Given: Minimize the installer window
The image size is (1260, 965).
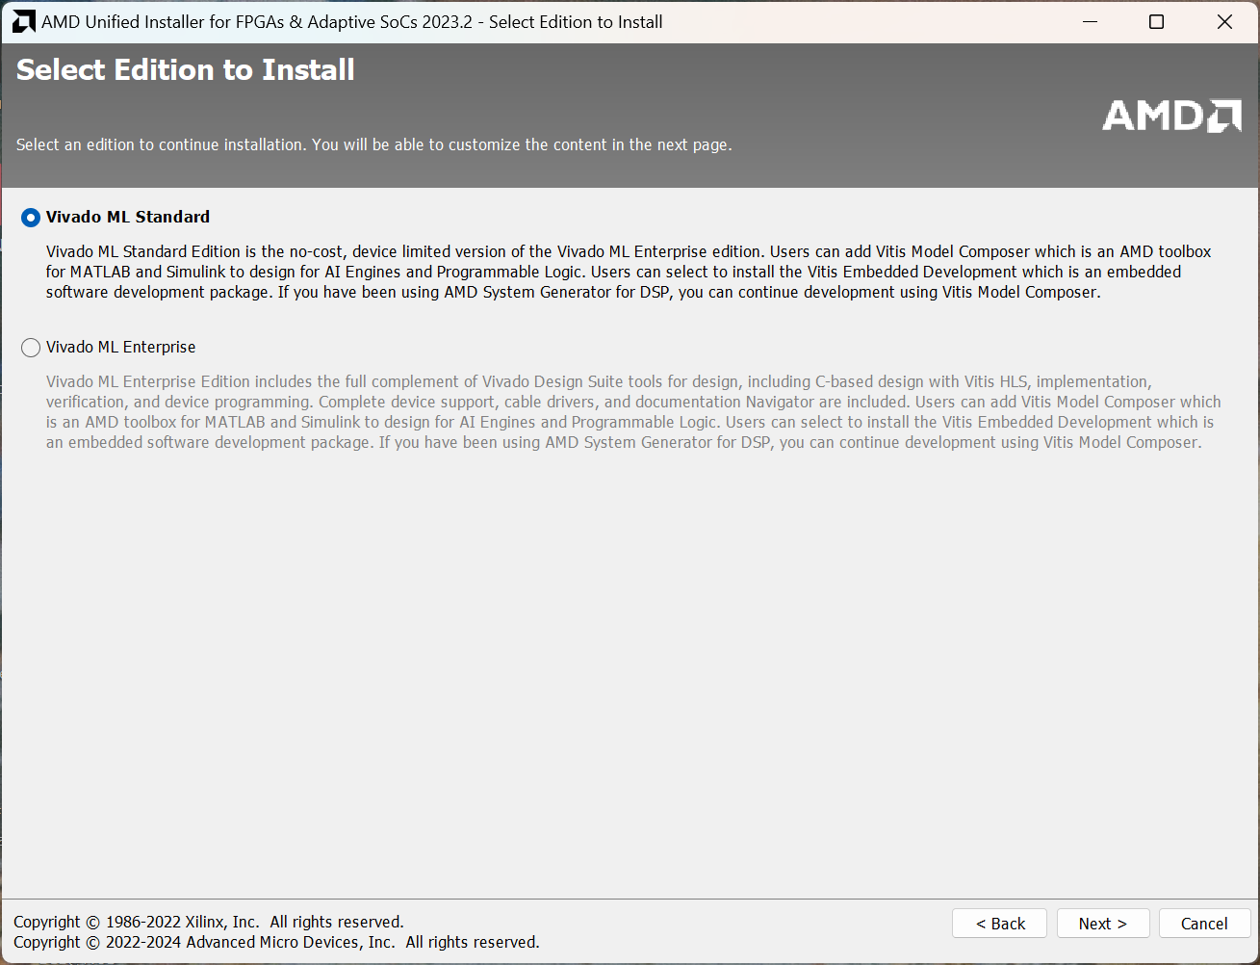Looking at the screenshot, I should 1090,22.
